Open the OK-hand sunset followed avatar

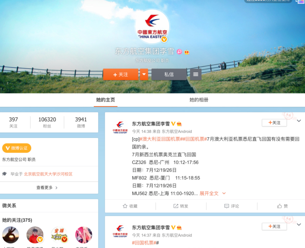pyautogui.click(x=11, y=235)
